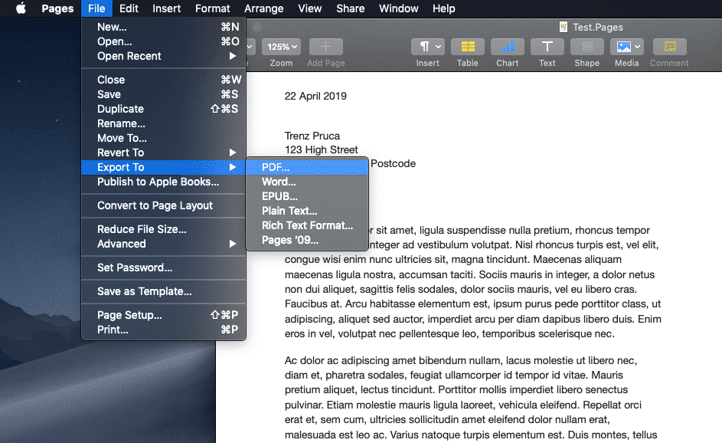The image size is (722, 443).
Task: Open the Share menu
Action: click(351, 8)
